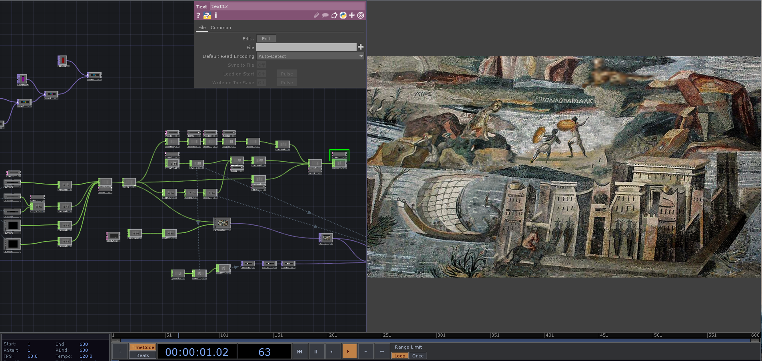Open file browser plus beside File field
The height and width of the screenshot is (361, 762).
361,47
